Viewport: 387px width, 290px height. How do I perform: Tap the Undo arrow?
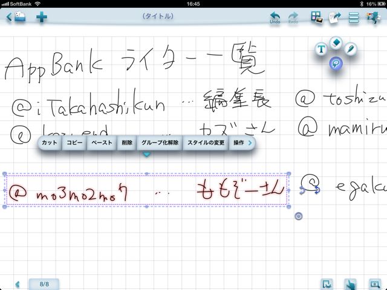pyautogui.click(x=275, y=18)
